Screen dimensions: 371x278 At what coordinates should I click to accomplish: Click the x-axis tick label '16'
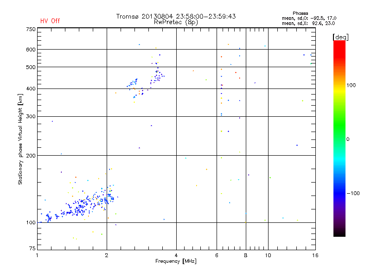(314, 255)
